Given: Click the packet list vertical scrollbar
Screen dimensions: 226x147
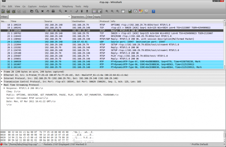Looking at the screenshot, I should 224,44.
